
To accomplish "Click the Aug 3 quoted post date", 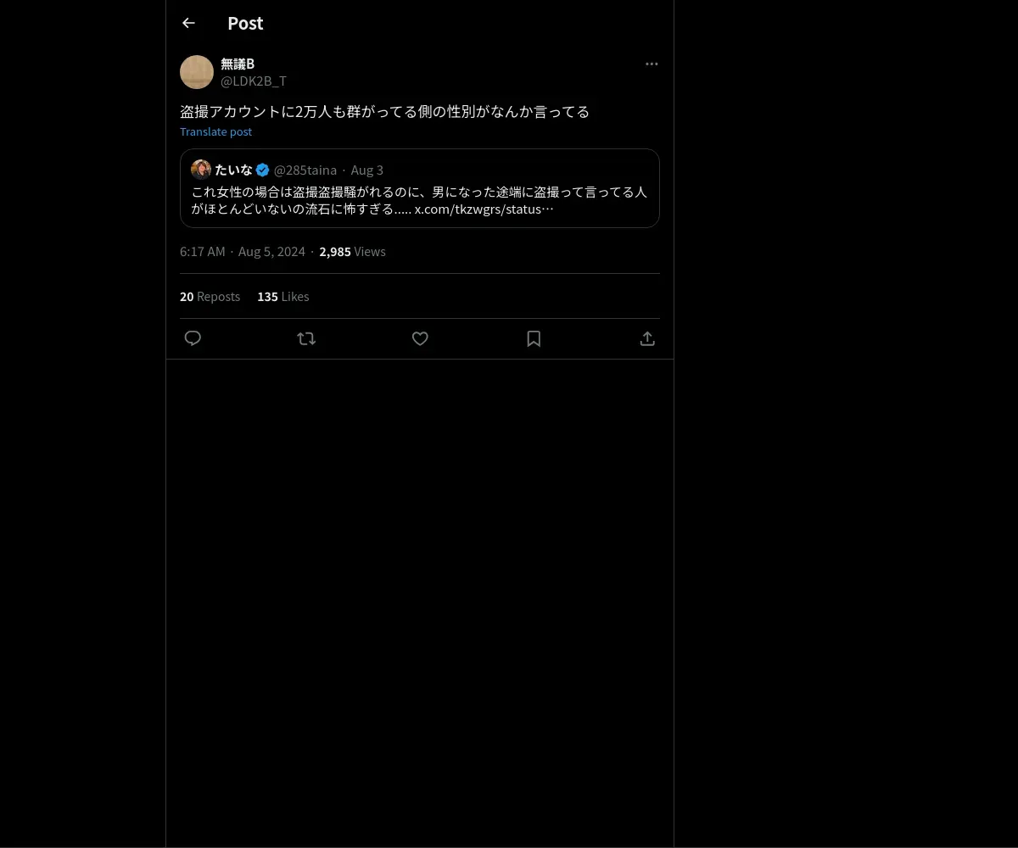I will [367, 170].
